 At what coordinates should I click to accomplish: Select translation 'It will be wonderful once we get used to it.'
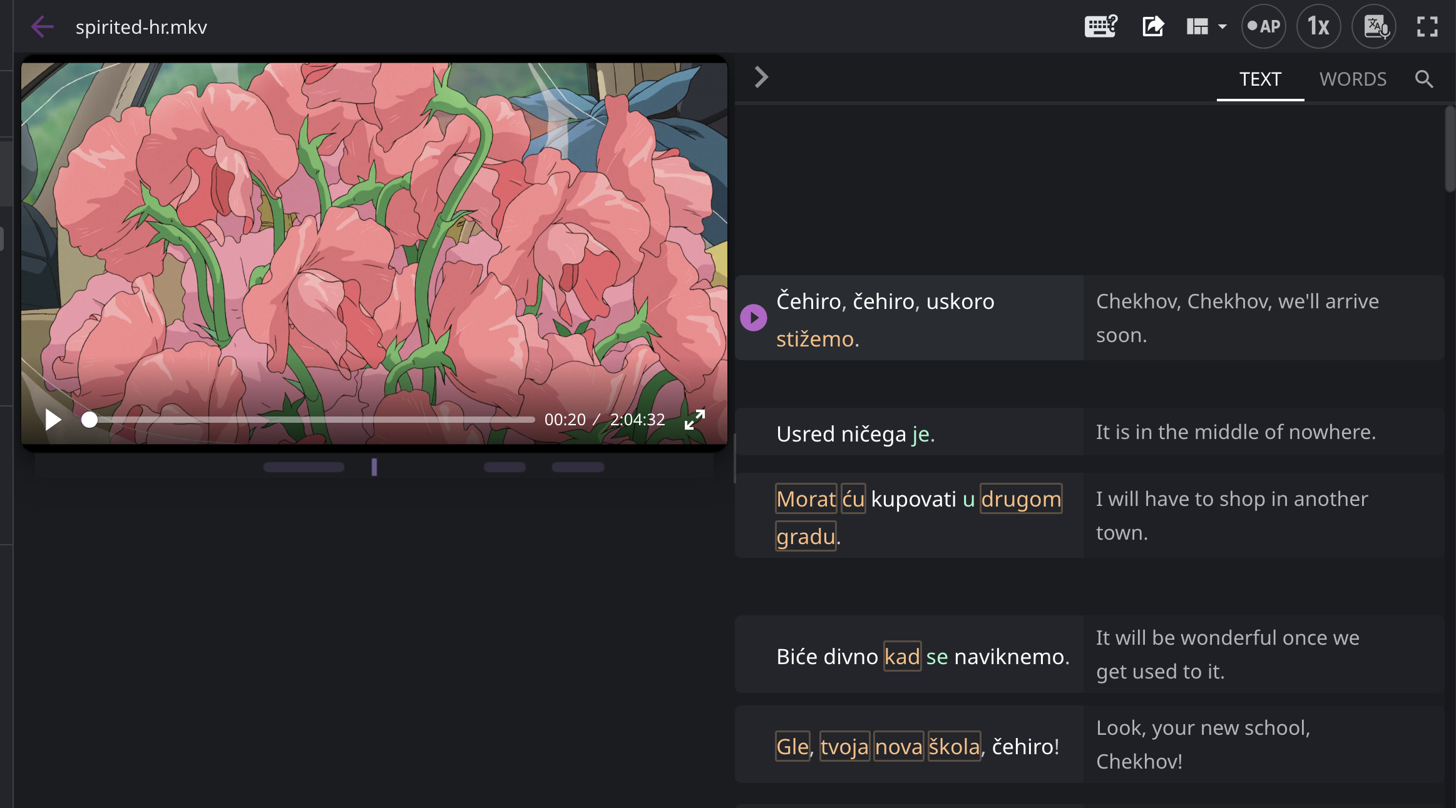click(x=1228, y=655)
